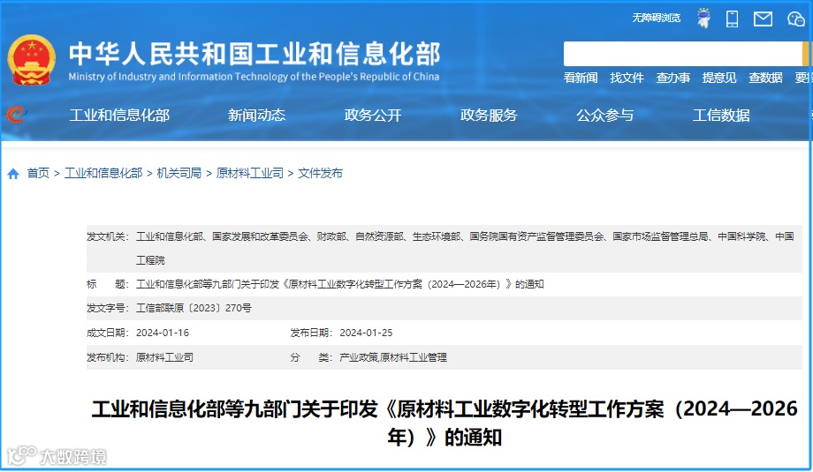Viewport: 813px width, 472px height.
Task: Click 文件发布 breadcrumb link
Action: click(x=321, y=174)
